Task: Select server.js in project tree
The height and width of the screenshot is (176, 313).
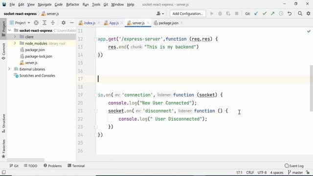Action: click(31, 63)
